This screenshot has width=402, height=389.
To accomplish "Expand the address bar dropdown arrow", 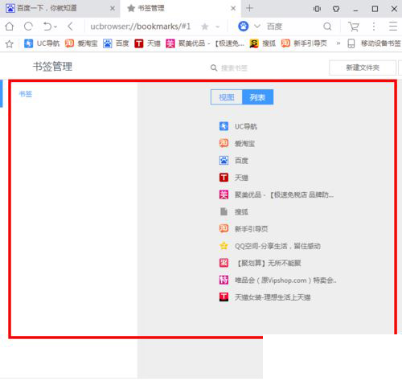I will tap(218, 27).
